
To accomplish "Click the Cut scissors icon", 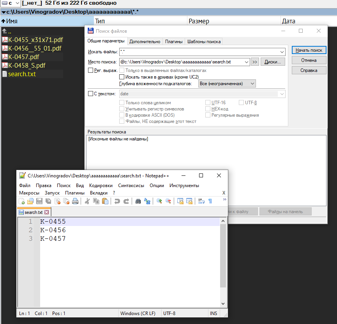I will click(87, 201).
